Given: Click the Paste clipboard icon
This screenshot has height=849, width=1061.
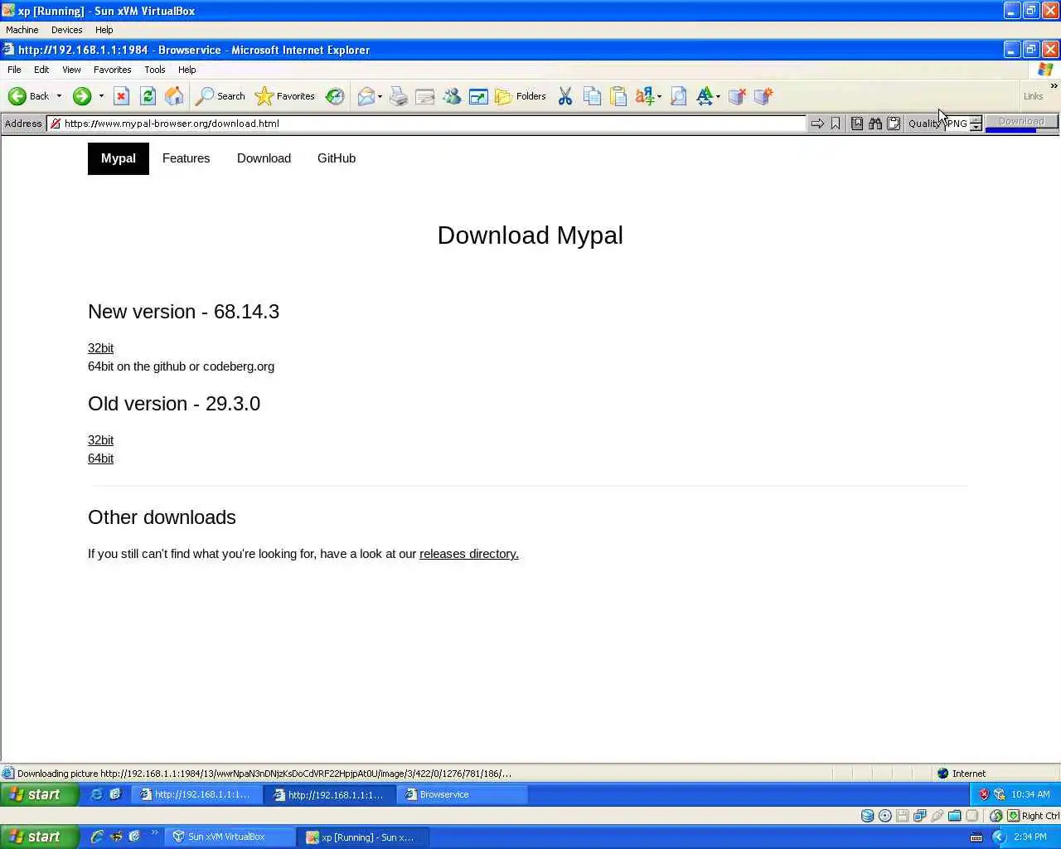Looking at the screenshot, I should [618, 96].
